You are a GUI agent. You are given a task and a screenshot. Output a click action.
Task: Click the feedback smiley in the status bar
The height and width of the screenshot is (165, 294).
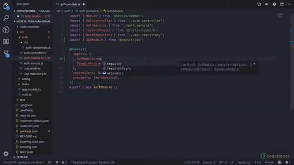pyautogui.click(x=279, y=162)
